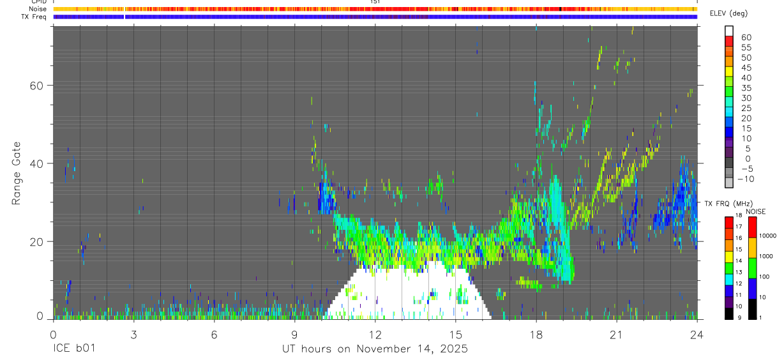
Task: Click ELEV scale label '45'
Action: 746,68
